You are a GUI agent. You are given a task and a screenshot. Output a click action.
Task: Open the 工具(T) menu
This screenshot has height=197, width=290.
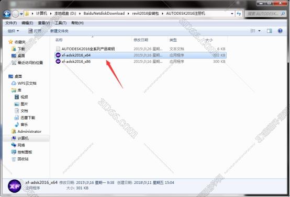click(61, 23)
